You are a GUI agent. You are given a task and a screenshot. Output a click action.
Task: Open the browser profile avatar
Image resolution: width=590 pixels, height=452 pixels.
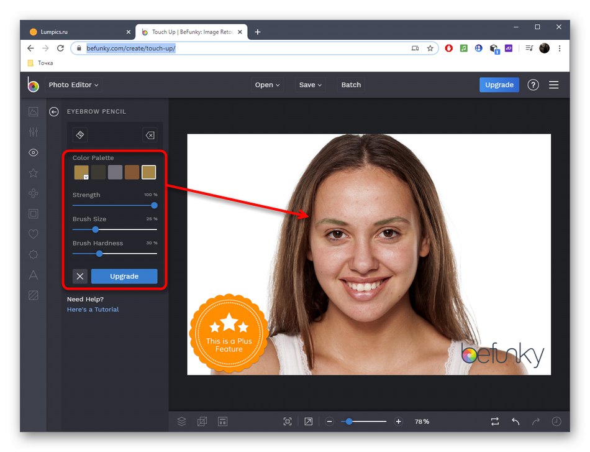coord(544,48)
